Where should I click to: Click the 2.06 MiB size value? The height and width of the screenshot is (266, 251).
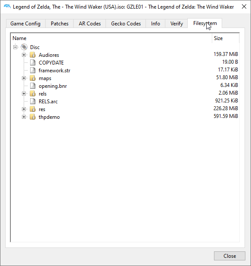(228, 93)
